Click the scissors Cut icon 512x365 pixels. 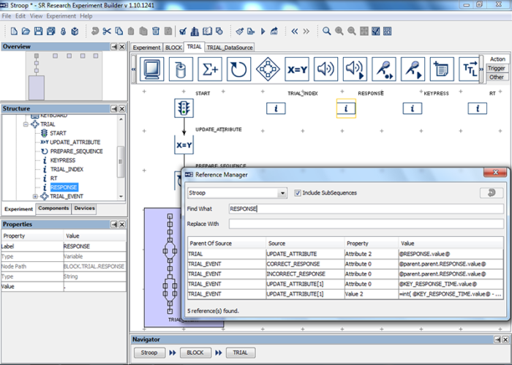click(x=107, y=31)
